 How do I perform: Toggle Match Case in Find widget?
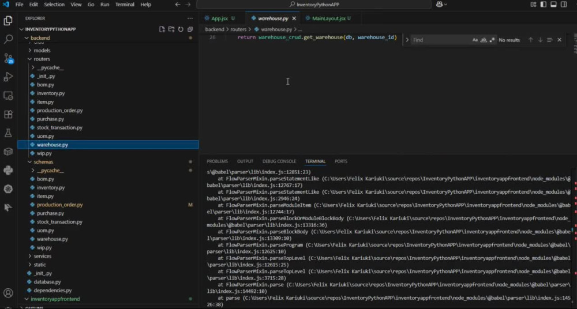point(475,40)
